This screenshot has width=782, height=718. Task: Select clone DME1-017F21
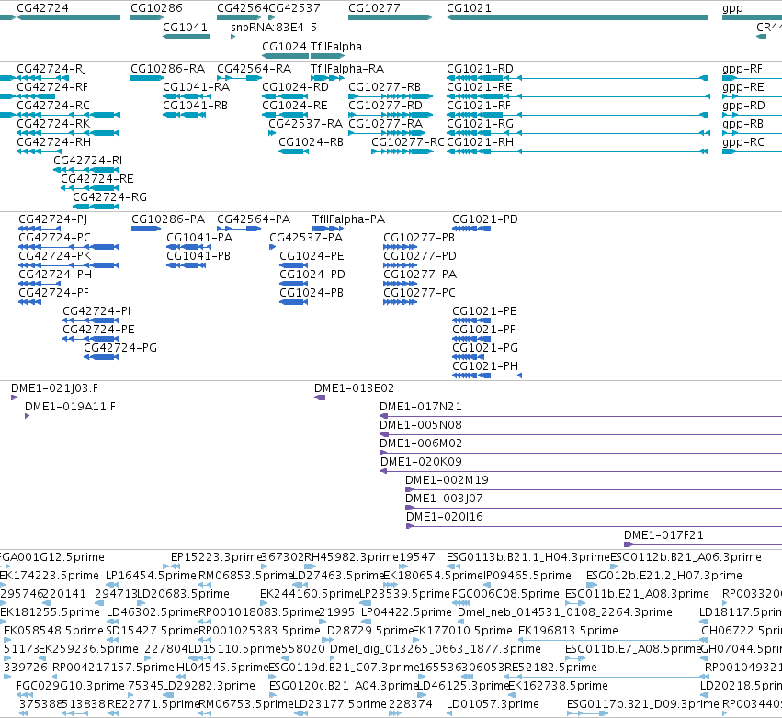(x=663, y=535)
